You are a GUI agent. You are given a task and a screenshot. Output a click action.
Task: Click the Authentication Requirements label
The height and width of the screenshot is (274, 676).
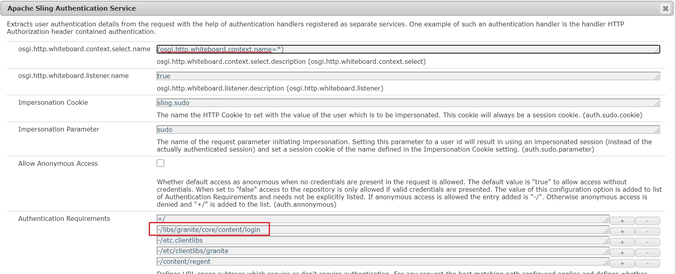(64, 218)
